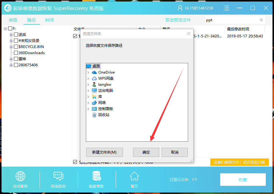The image size is (274, 194).
Task: Select the 网络 network icon
Action: 94,103
